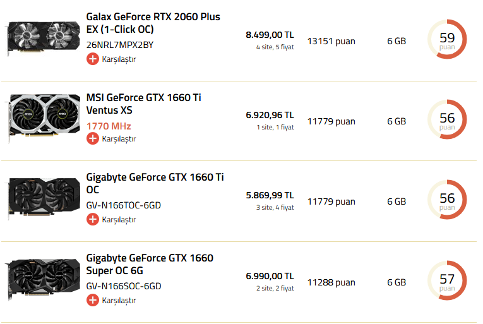The width and height of the screenshot is (483, 324).
Task: Click the 8.499,00 TL price
Action: coord(270,35)
